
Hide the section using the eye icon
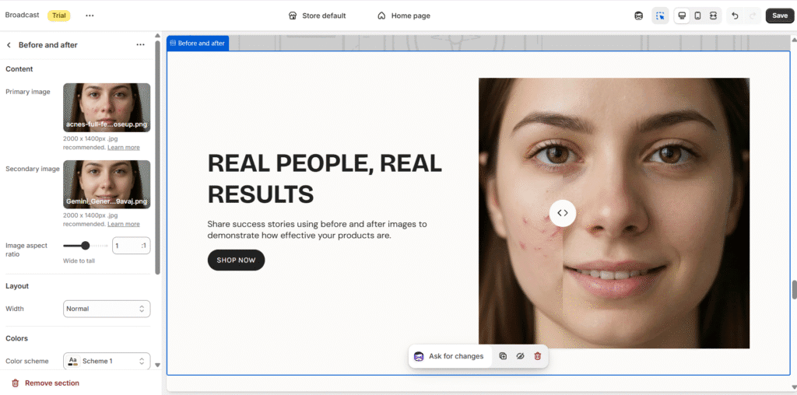click(520, 356)
